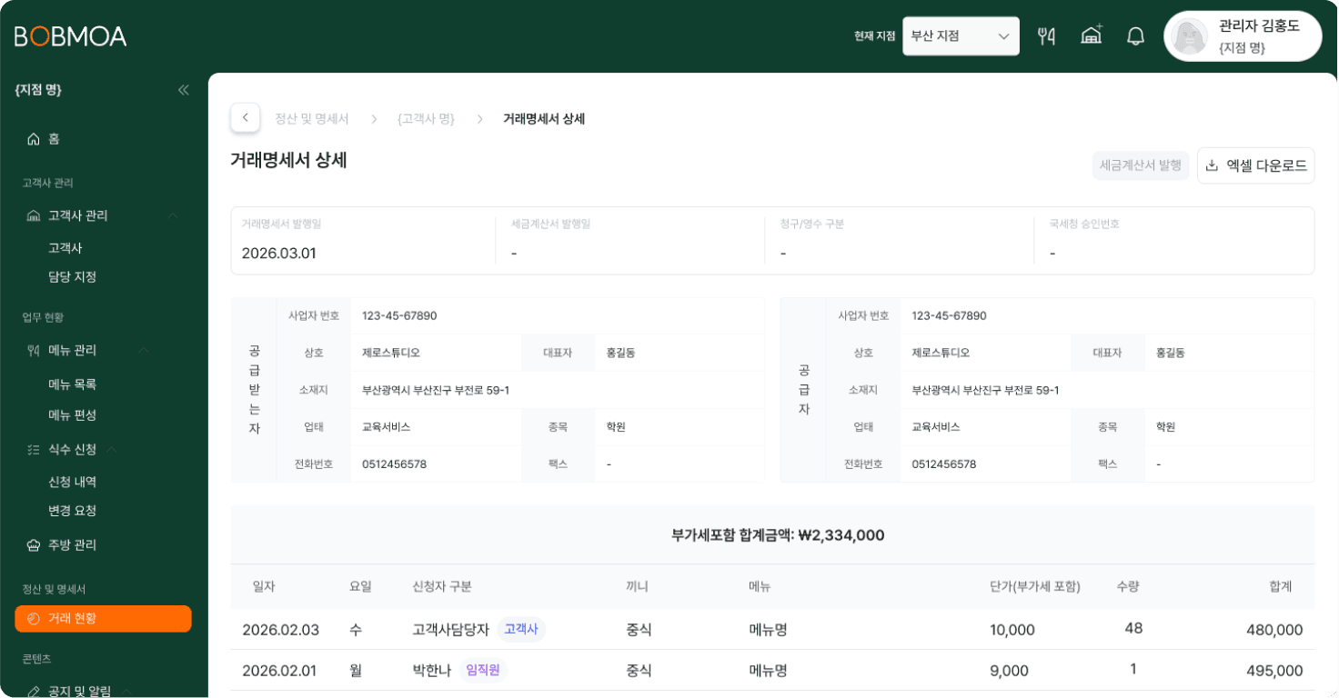
Task: Click the home icon in sidebar
Action: [x=34, y=139]
